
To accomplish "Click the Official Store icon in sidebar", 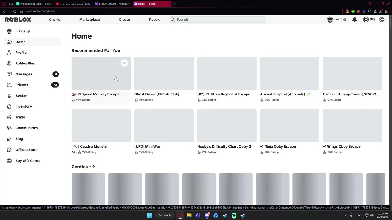I will pos(9,150).
